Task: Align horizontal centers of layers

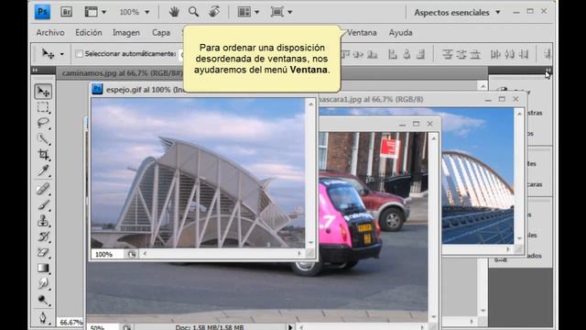Action: (407, 55)
